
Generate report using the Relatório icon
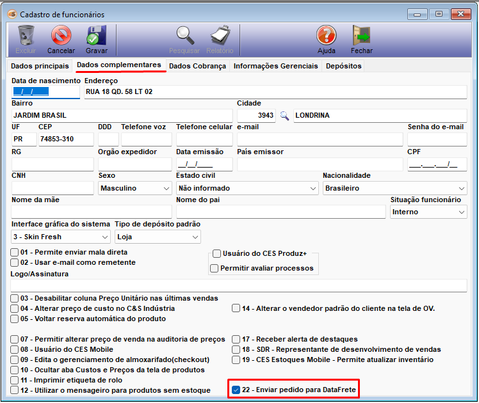click(x=220, y=36)
